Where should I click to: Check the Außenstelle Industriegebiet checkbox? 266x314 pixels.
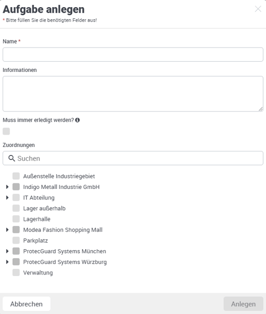click(x=16, y=176)
